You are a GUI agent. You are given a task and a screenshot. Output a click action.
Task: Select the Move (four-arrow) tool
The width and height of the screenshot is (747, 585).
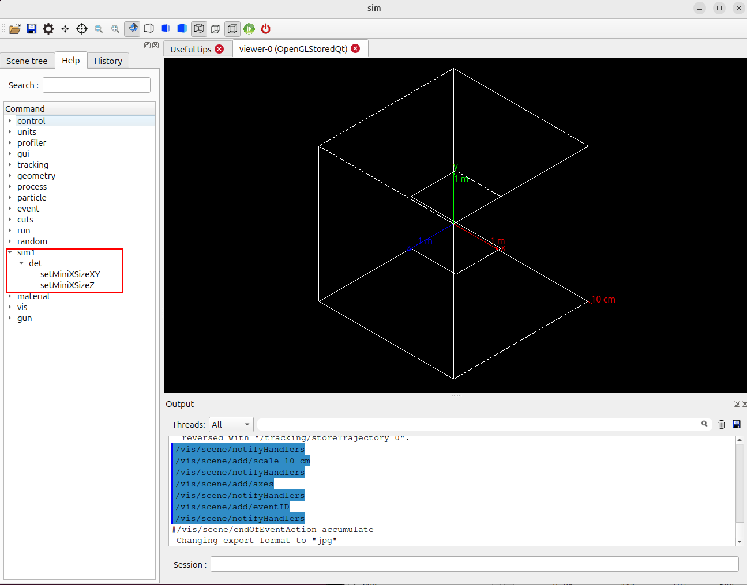[65, 29]
